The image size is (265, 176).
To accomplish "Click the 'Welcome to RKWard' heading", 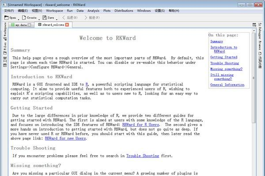I will [108, 38].
